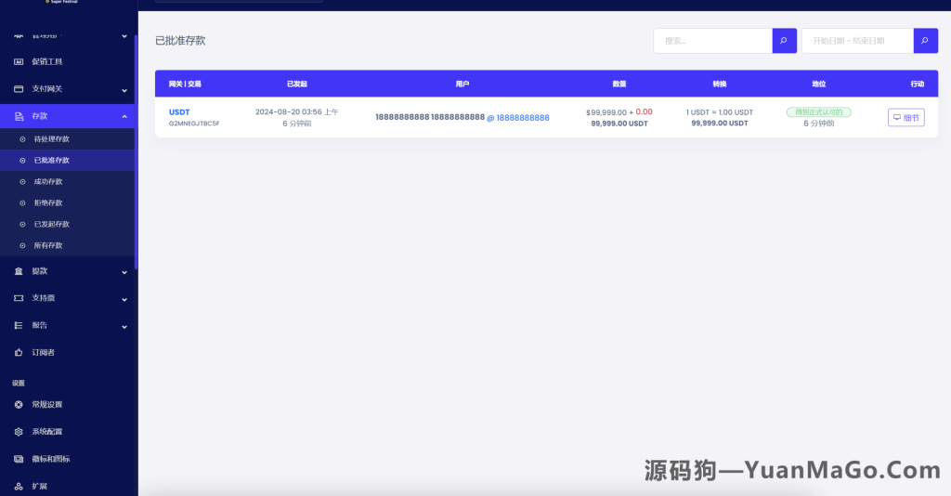Click the bullet icon beside 待处理存款
Screen dimensions: 951x496
click(22, 139)
